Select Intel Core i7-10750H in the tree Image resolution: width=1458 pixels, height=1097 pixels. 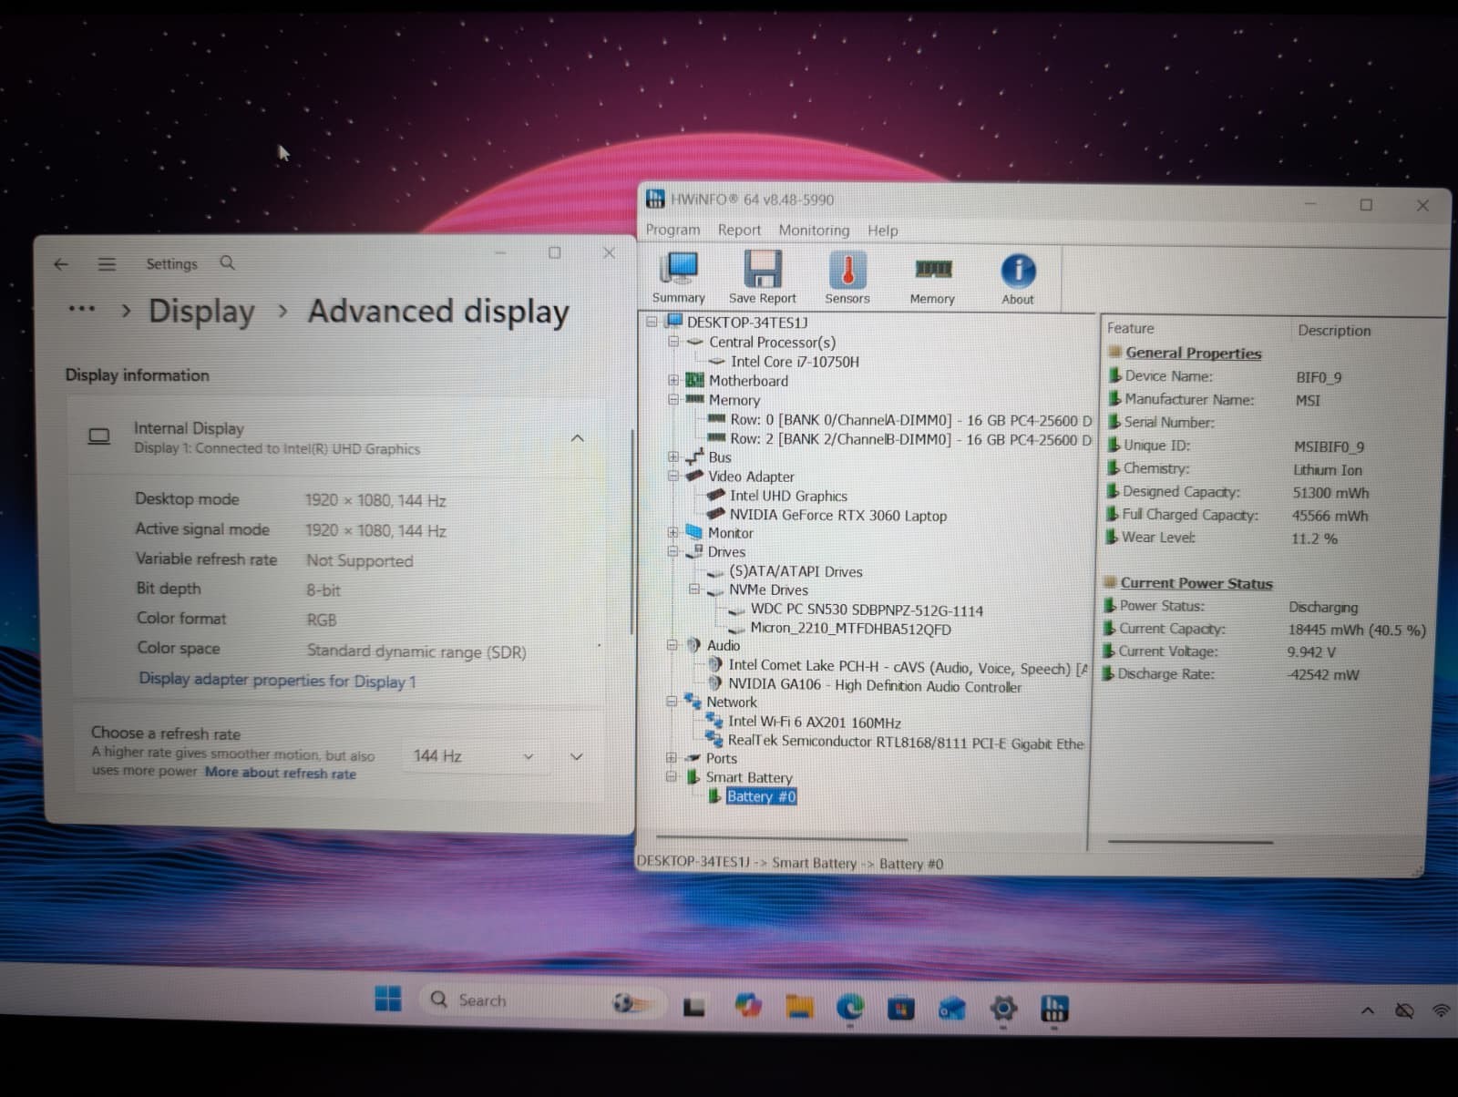click(x=795, y=362)
